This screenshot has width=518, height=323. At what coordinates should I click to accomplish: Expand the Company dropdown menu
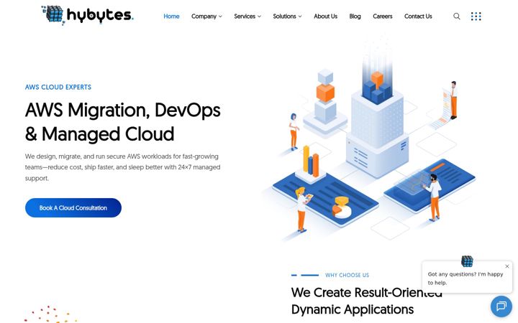click(206, 16)
